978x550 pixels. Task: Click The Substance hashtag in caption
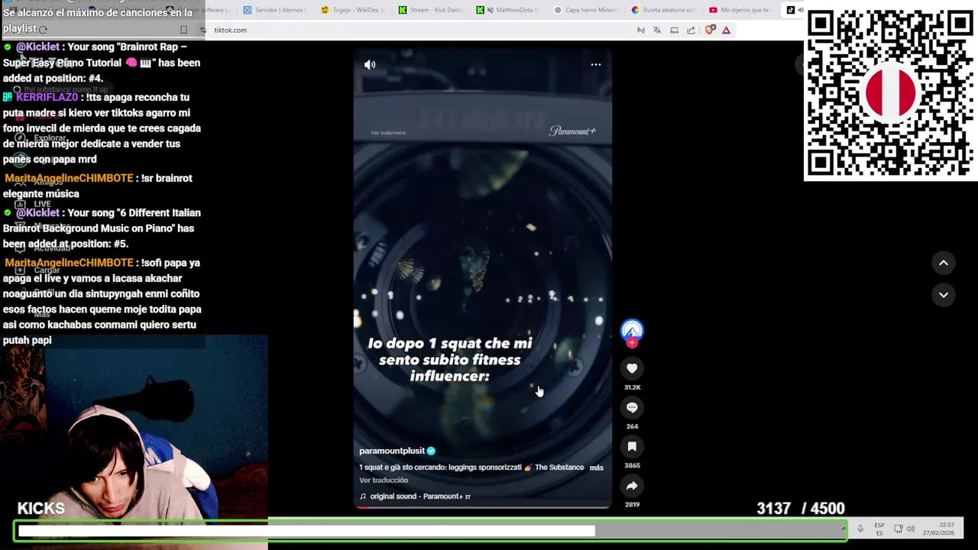559,467
